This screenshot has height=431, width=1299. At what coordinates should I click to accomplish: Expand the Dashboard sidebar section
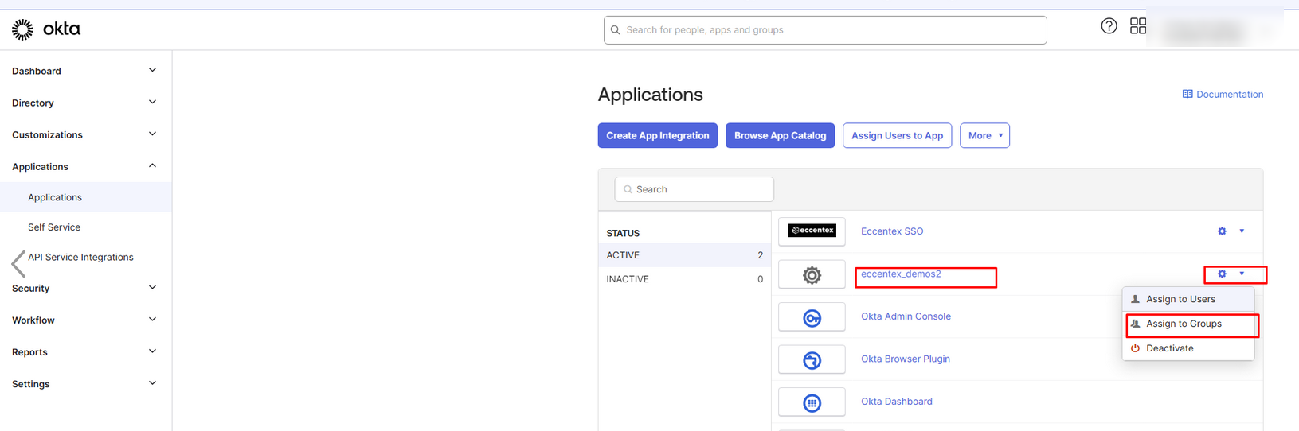coord(152,70)
